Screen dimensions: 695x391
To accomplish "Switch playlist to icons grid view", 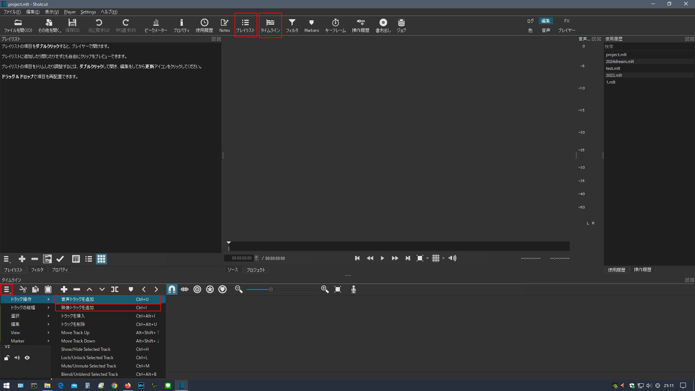I will (101, 259).
